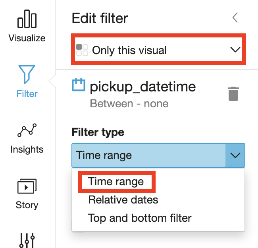Click the calendar icon beside pickup_datetime

[x=79, y=85]
